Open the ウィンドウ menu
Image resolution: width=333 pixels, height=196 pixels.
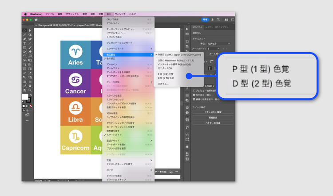120,14
